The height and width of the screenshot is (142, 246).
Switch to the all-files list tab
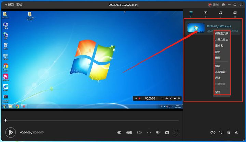pos(191,13)
